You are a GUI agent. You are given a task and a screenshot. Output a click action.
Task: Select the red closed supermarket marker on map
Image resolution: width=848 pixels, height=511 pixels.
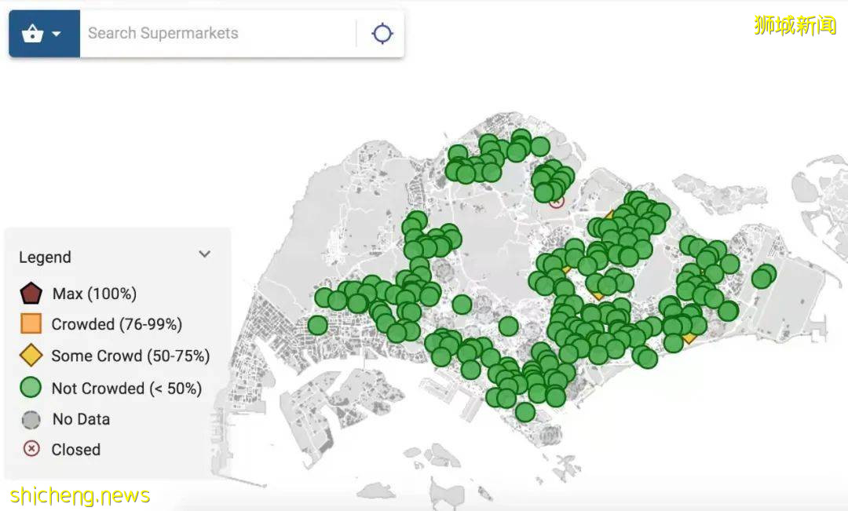pos(557,201)
